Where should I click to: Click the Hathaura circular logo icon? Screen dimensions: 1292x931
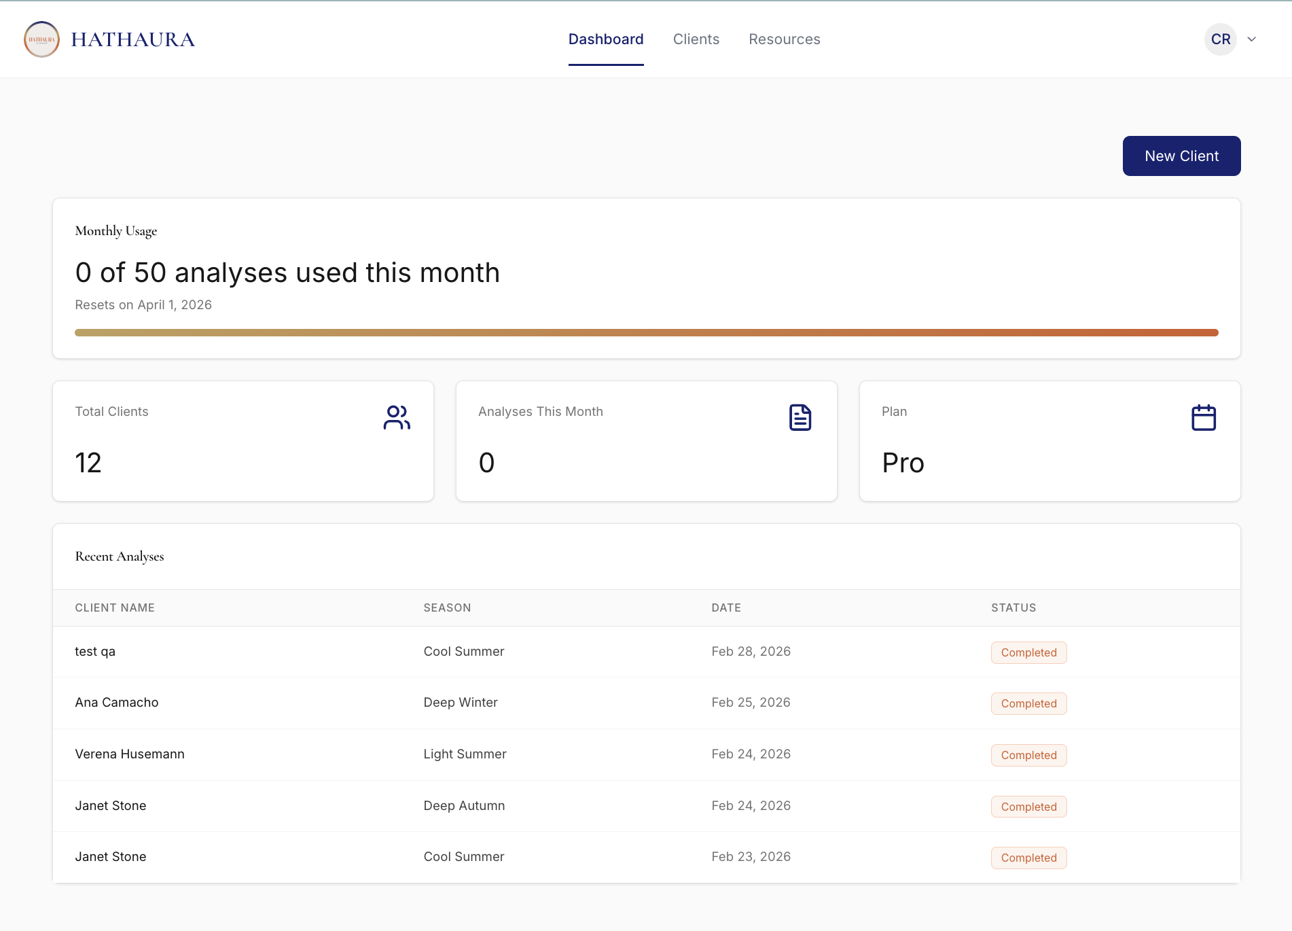click(x=41, y=39)
